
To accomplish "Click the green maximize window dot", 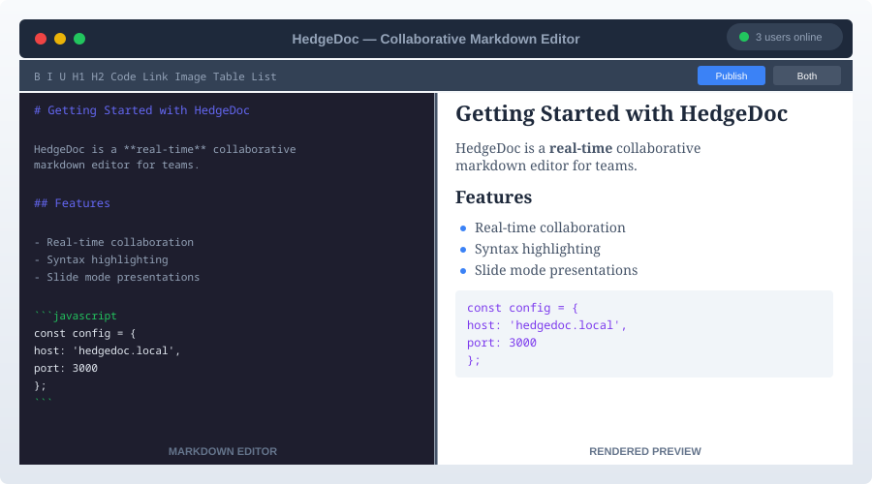I will (x=79, y=39).
